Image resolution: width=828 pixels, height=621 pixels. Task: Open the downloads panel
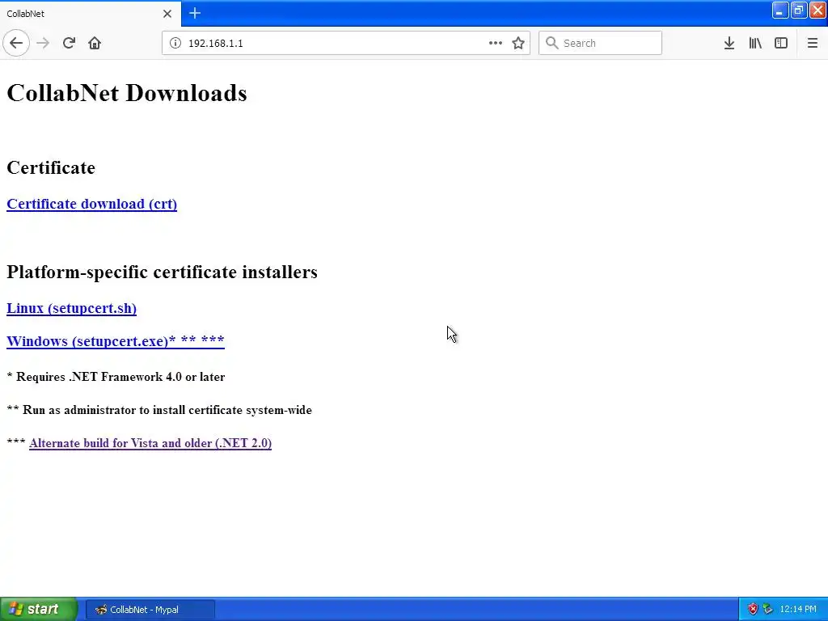tap(729, 43)
